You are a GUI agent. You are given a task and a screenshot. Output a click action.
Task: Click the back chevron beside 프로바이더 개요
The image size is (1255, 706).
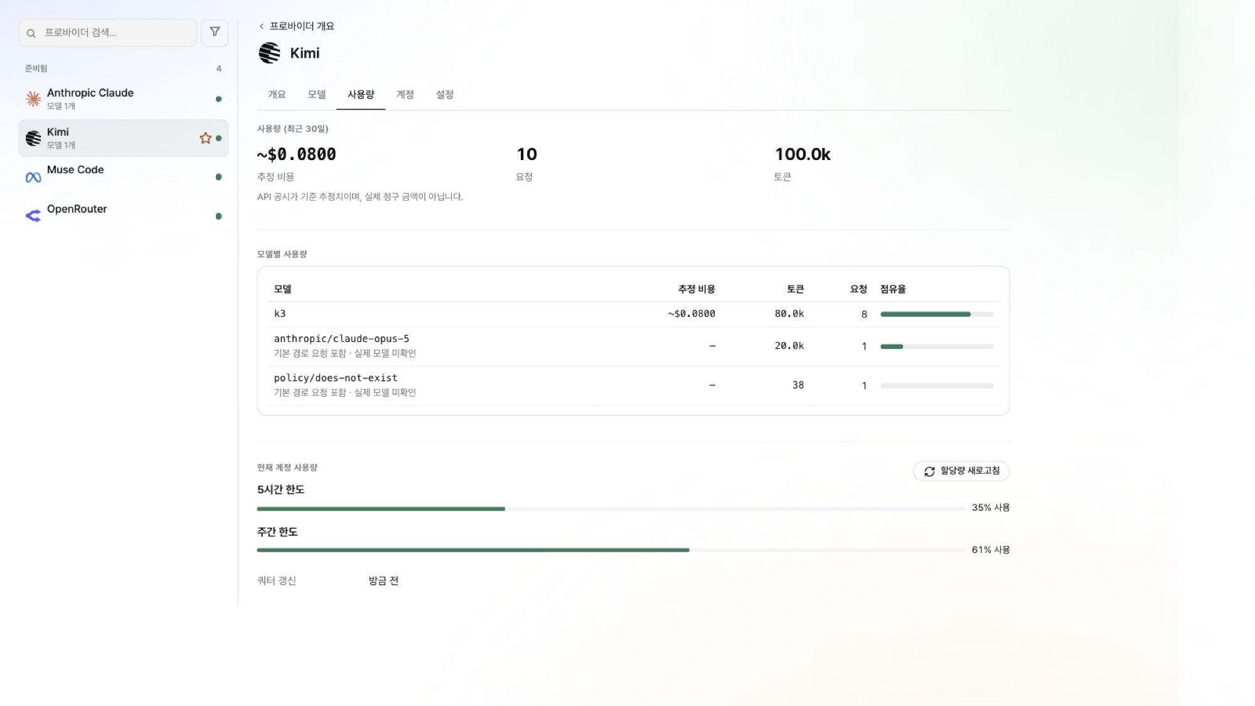coord(262,26)
